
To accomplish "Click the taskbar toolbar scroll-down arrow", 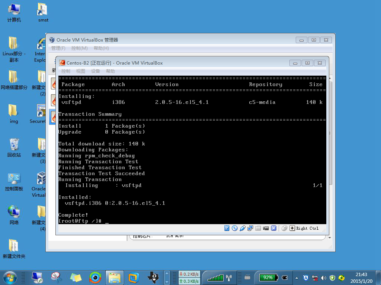I will tap(167, 282).
